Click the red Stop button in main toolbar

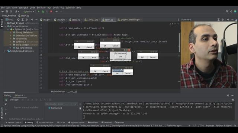pyautogui.click(x=51, y=11)
